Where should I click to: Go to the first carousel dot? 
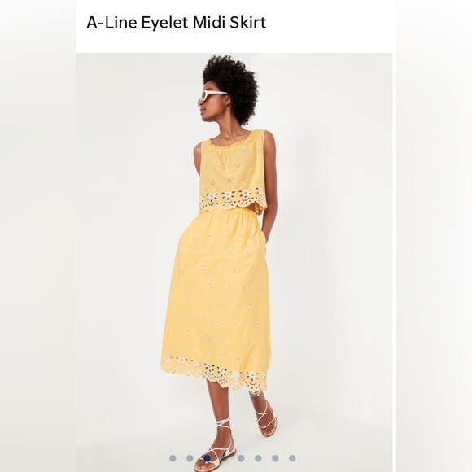click(x=173, y=458)
